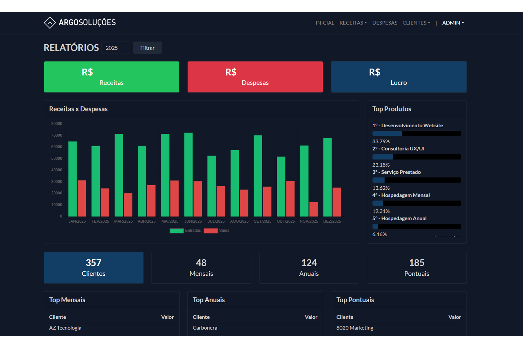
Task: Switch to the 185 Pontuais card
Action: pos(417,268)
